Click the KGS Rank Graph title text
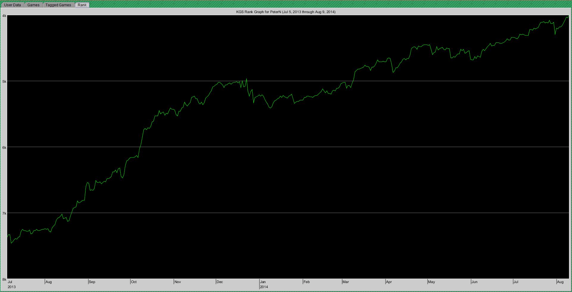The image size is (572, 292). (x=286, y=12)
